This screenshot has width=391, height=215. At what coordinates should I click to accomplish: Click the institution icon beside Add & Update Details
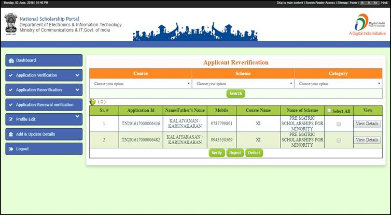point(11,134)
